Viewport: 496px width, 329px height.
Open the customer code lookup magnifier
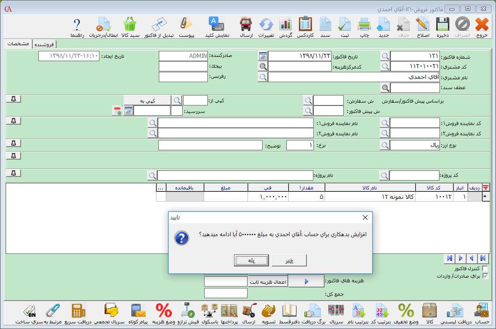point(384,66)
